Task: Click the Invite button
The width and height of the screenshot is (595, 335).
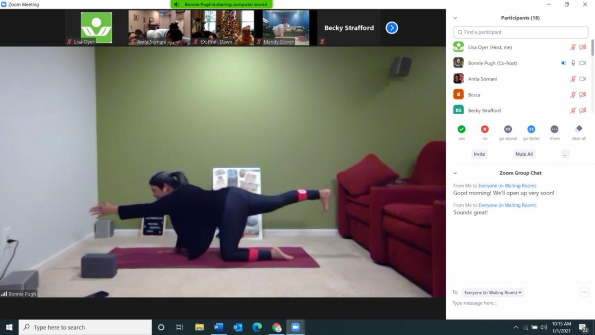Action: 479,154
